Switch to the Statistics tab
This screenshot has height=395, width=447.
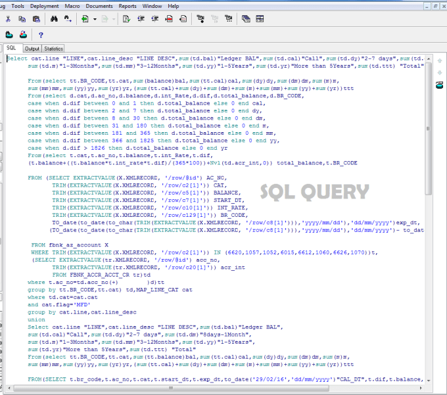pyautogui.click(x=54, y=49)
